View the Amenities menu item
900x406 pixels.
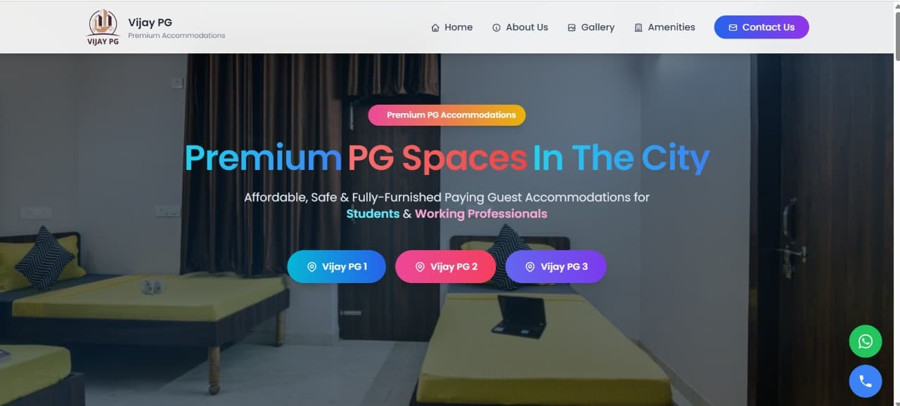[x=664, y=27]
